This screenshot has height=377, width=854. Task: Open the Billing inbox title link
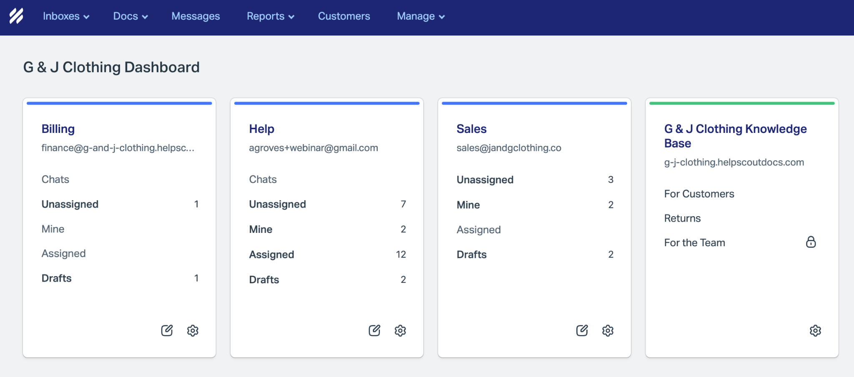[58, 129]
